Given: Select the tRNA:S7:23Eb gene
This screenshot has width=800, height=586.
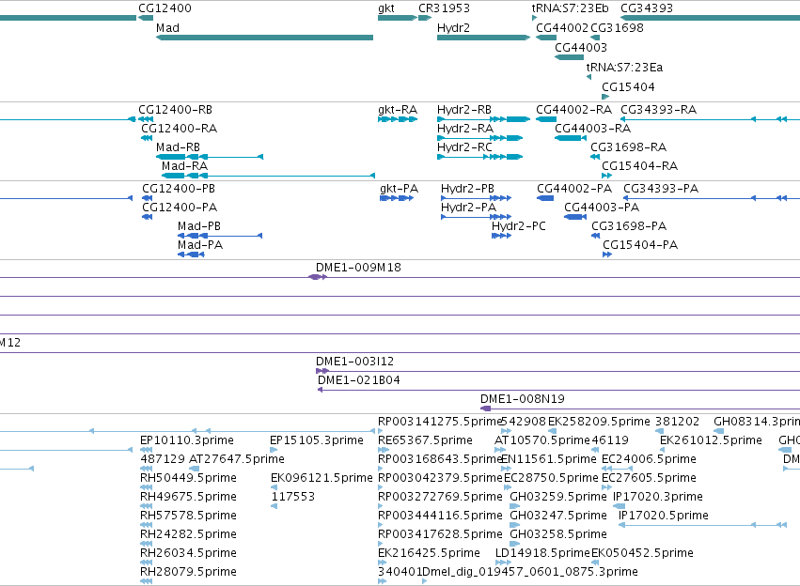Looking at the screenshot, I should click(x=534, y=18).
